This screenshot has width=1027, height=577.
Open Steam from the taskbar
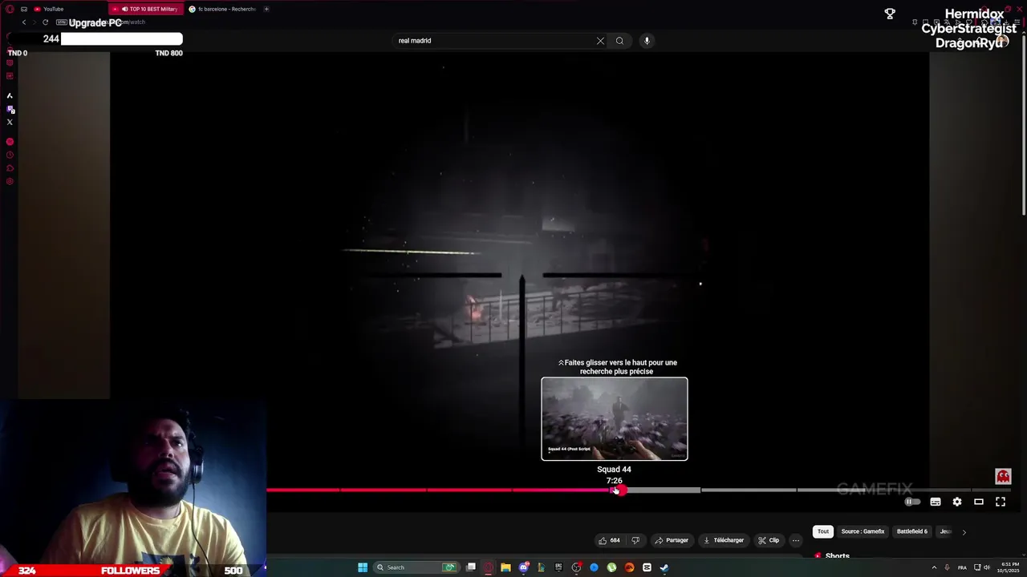coord(664,567)
